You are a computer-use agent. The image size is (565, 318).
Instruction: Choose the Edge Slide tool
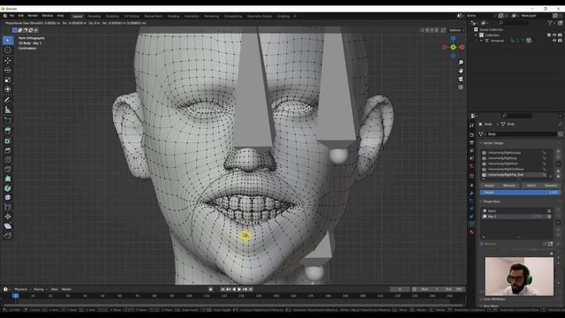tap(8, 207)
